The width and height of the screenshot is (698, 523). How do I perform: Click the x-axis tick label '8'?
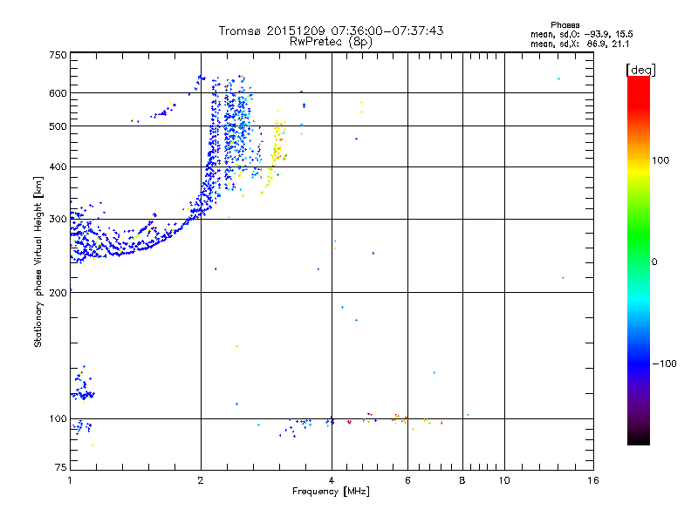pos(462,480)
